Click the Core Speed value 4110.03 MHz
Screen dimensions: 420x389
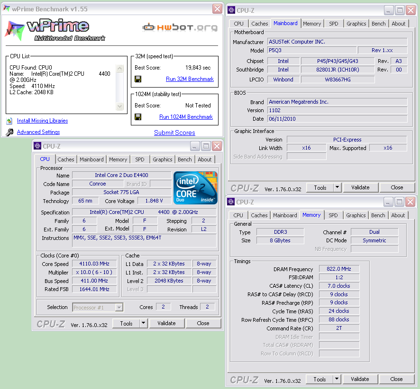[x=94, y=264]
